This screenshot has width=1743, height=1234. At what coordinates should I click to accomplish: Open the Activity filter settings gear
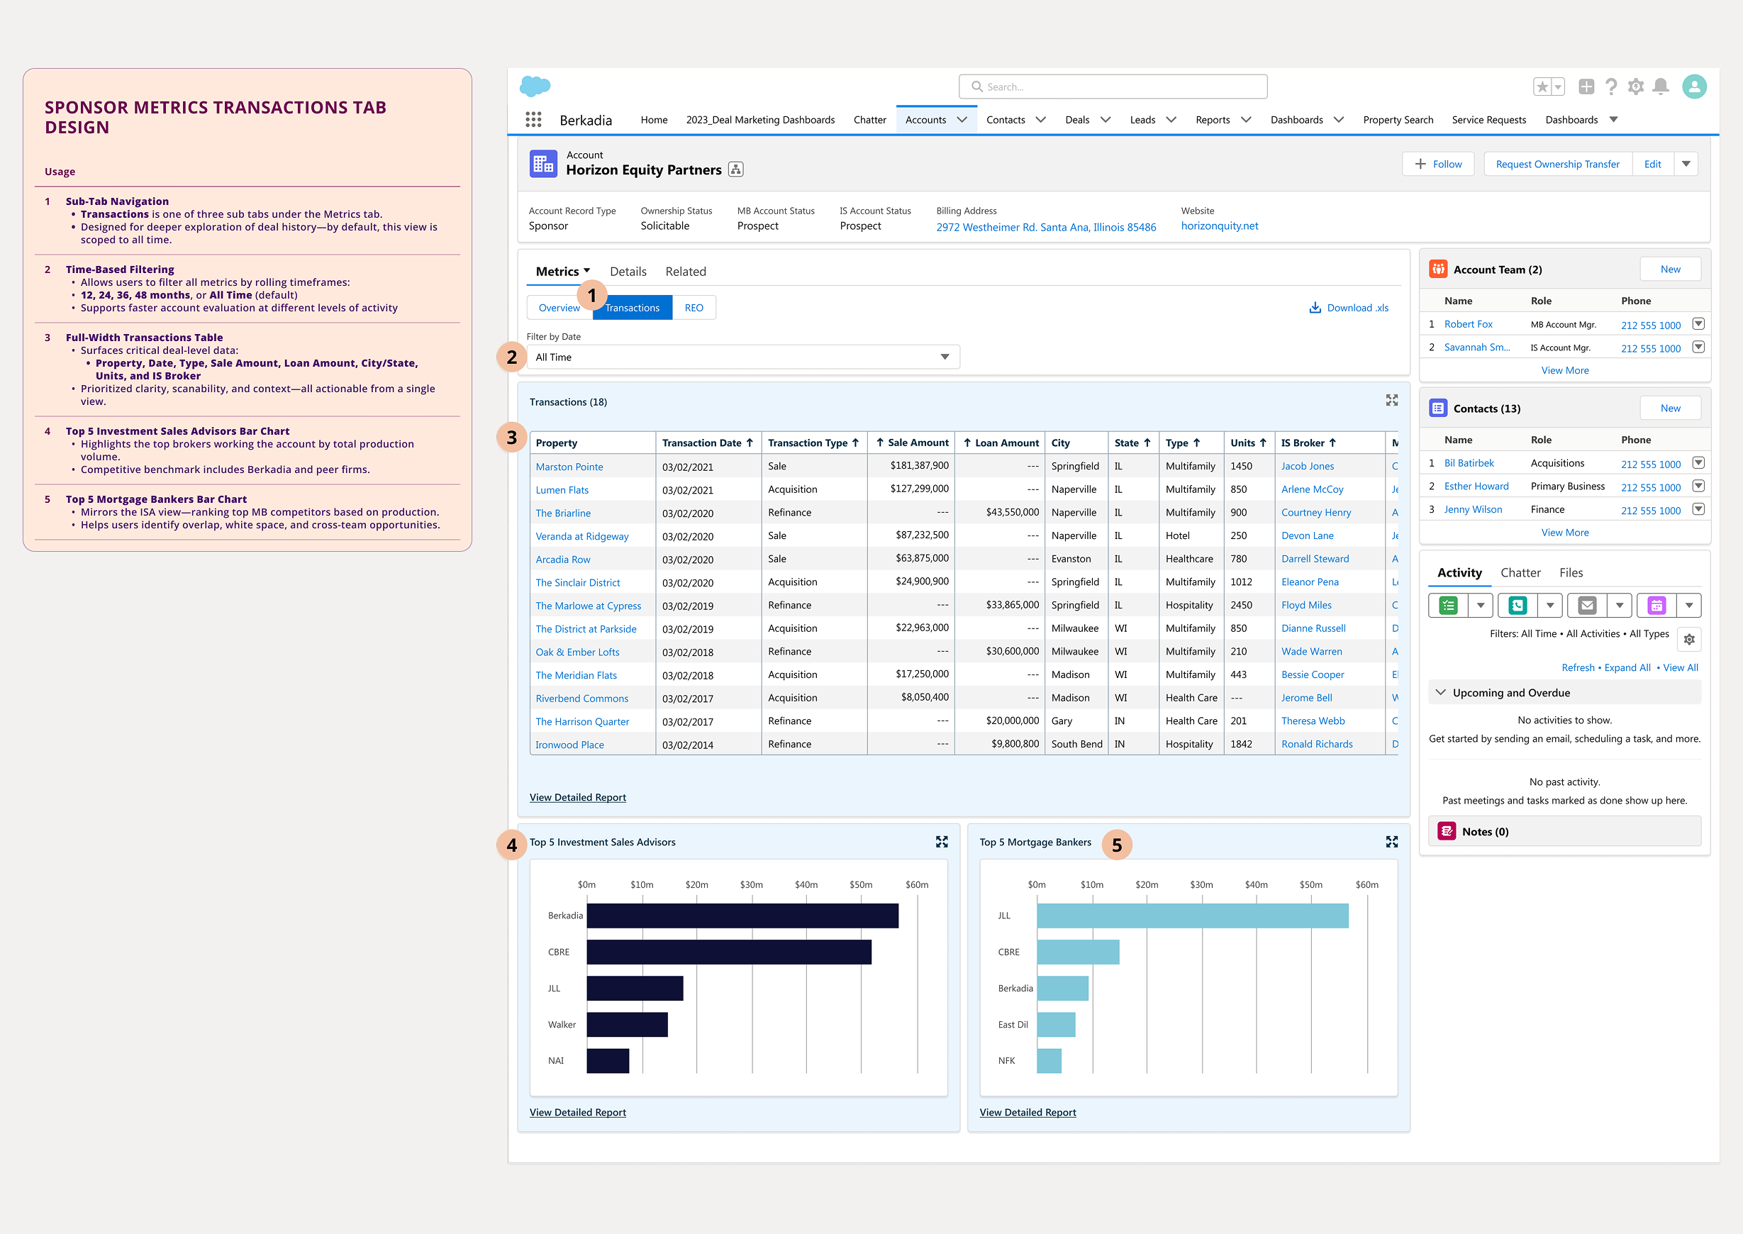[x=1689, y=639]
